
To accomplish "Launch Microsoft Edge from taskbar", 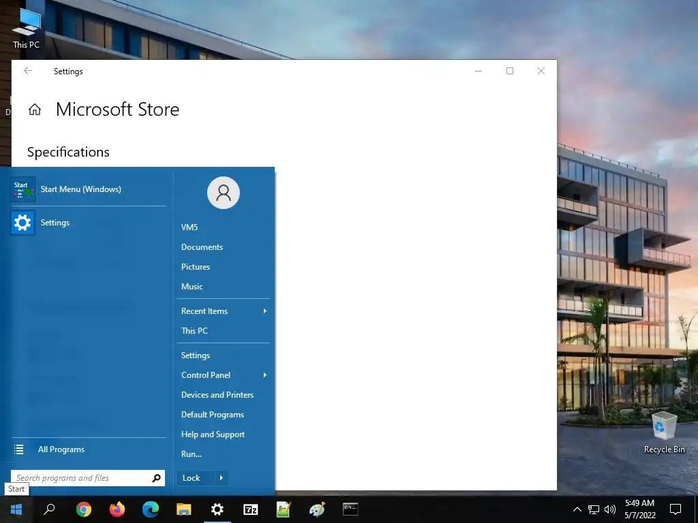I will point(151,509).
